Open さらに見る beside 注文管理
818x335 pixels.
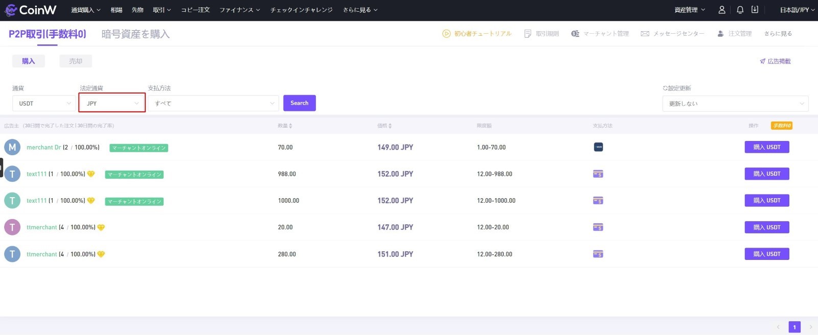tap(778, 34)
